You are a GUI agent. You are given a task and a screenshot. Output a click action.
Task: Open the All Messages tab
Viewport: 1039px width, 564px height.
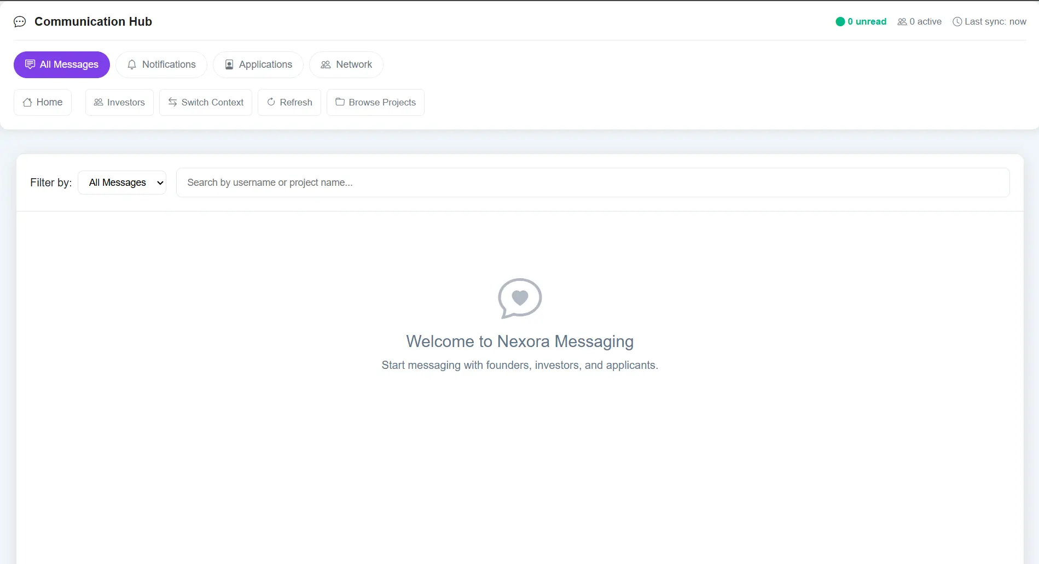62,64
